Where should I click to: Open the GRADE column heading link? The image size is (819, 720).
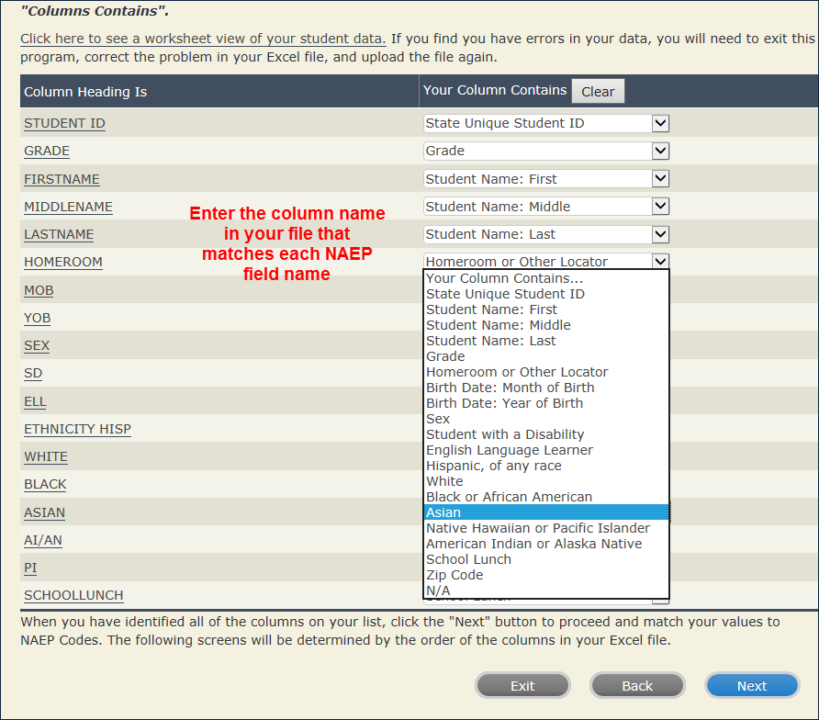[47, 151]
